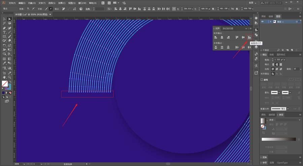Switch to the Pathfinder tab
The image size is (303, 166).
pos(228,28)
